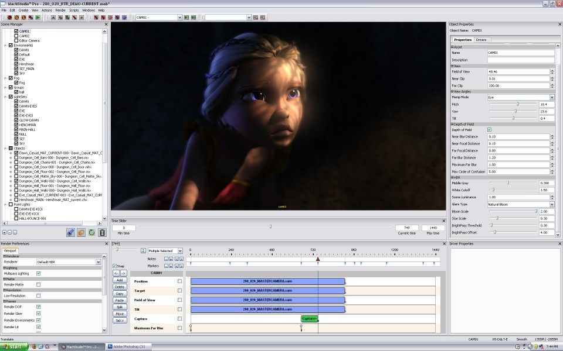563x351 pixels.
Task: Click the camera icon right of the CAM01 dropdown
Action: pyautogui.click(x=187, y=18)
